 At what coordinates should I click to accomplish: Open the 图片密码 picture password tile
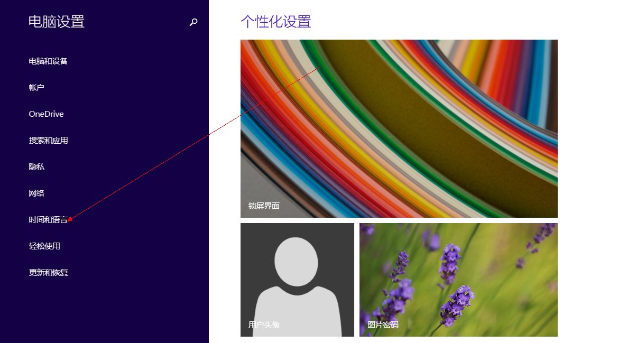point(458,280)
